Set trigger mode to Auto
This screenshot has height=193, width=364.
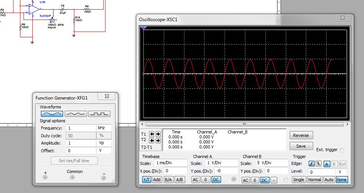(x=329, y=180)
